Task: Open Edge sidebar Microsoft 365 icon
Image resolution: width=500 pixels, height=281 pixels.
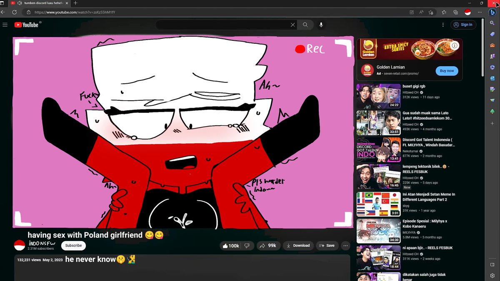Action: pos(492,67)
